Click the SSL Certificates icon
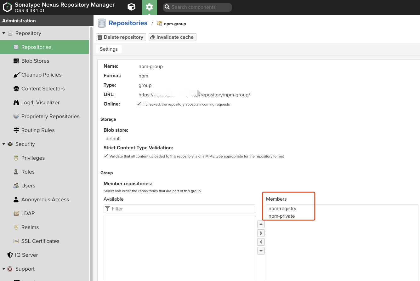The image size is (420, 281). 16,241
